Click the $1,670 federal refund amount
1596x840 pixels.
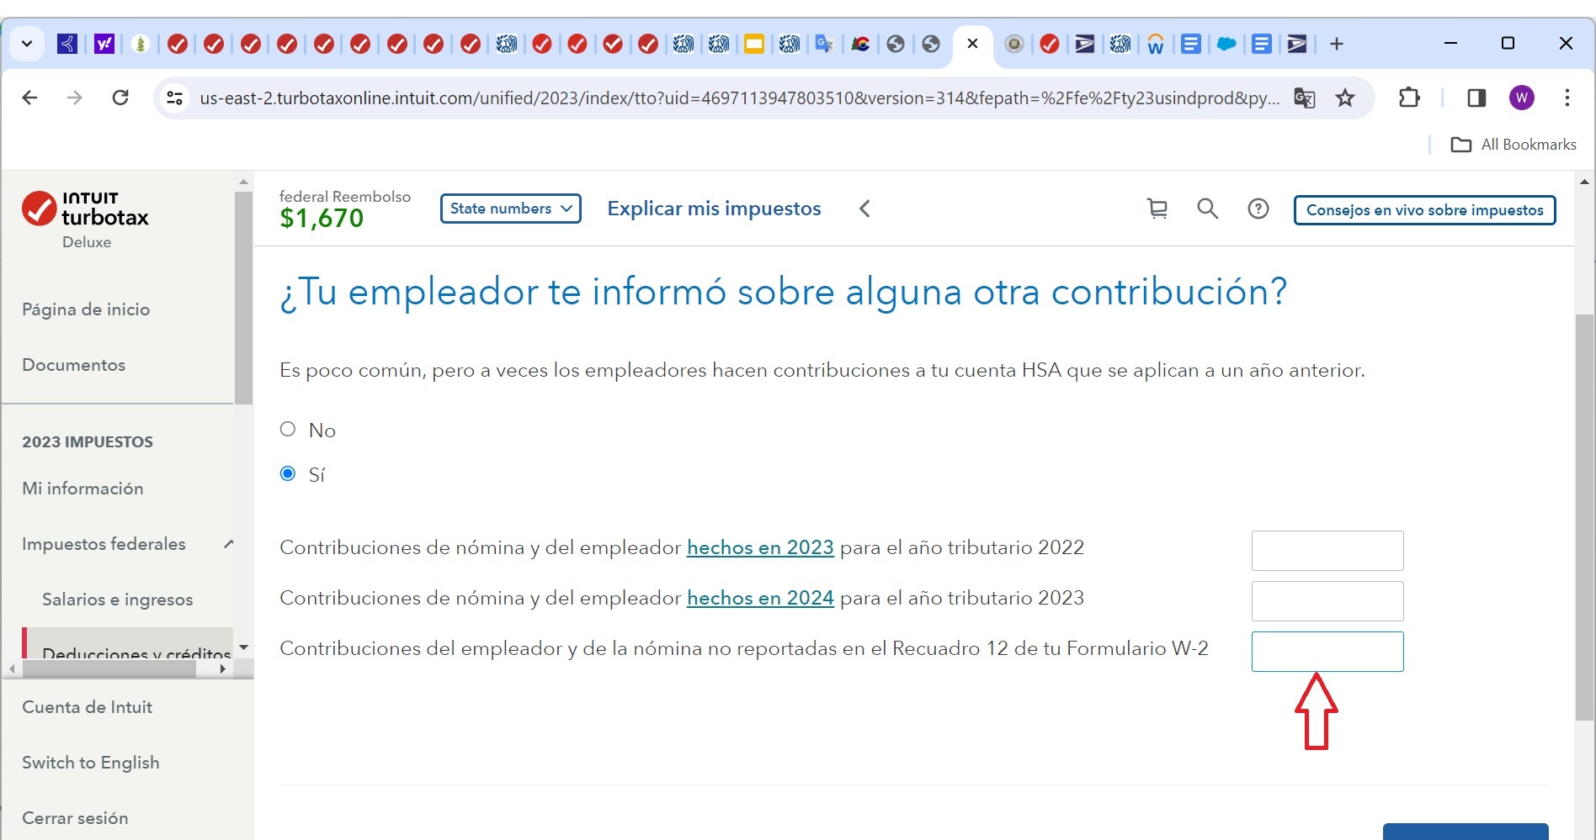pyautogui.click(x=322, y=219)
